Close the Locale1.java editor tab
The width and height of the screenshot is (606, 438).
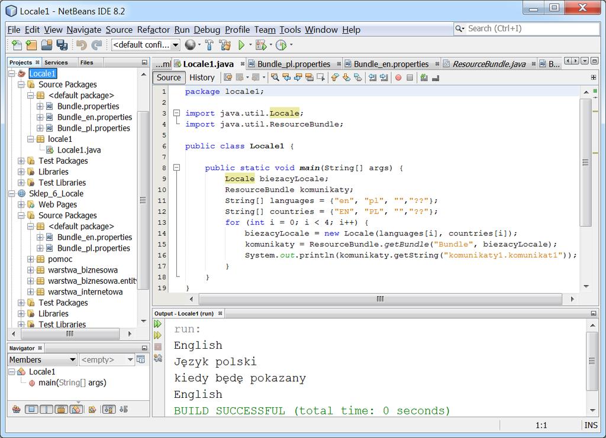tap(242, 64)
